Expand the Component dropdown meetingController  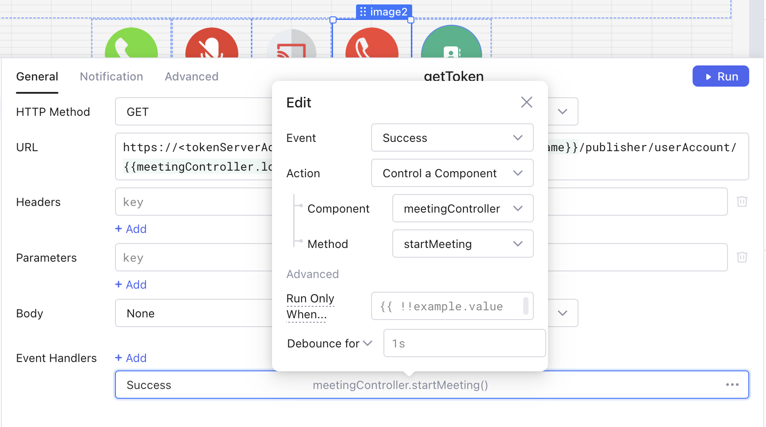tap(463, 209)
